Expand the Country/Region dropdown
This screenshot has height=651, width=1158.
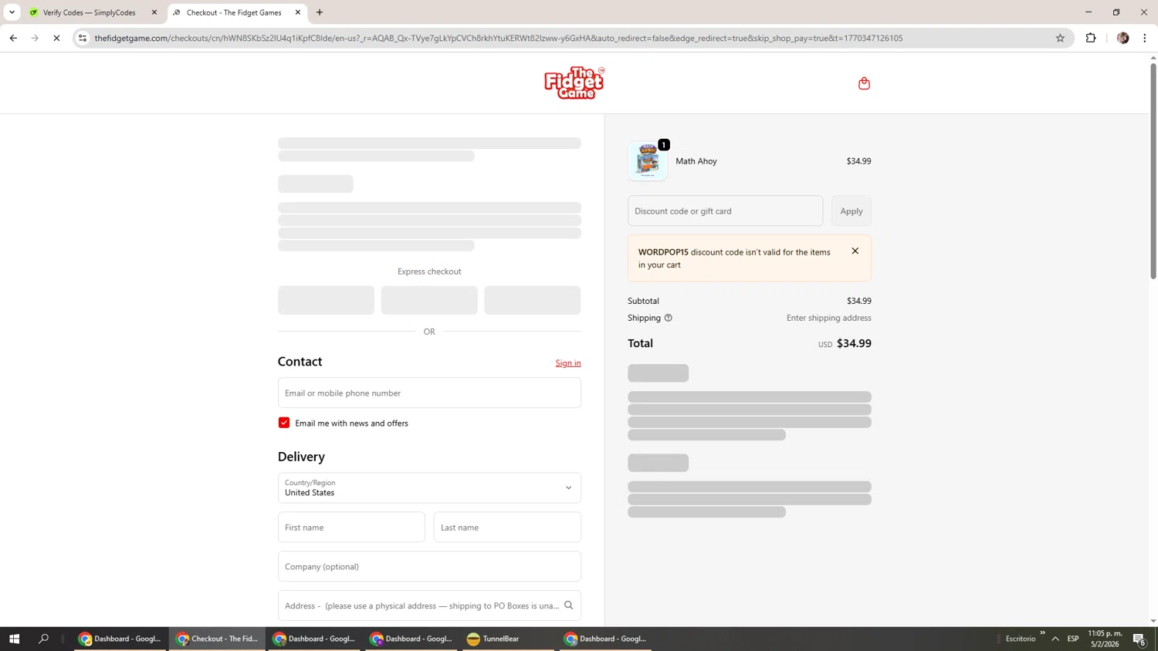tap(429, 487)
